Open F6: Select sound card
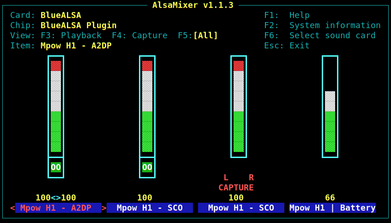Screen dimensions: 391x223 320,35
